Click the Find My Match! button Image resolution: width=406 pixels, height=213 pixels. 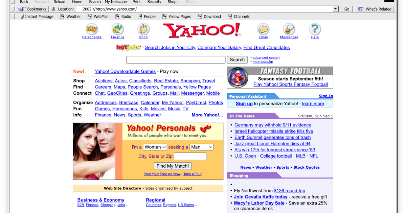[173, 166]
